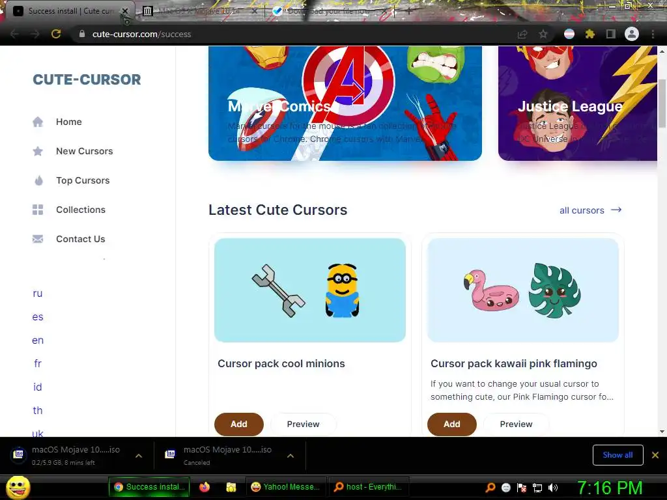The width and height of the screenshot is (667, 500).
Task: Add the cool minions cursor pack
Action: [238, 424]
